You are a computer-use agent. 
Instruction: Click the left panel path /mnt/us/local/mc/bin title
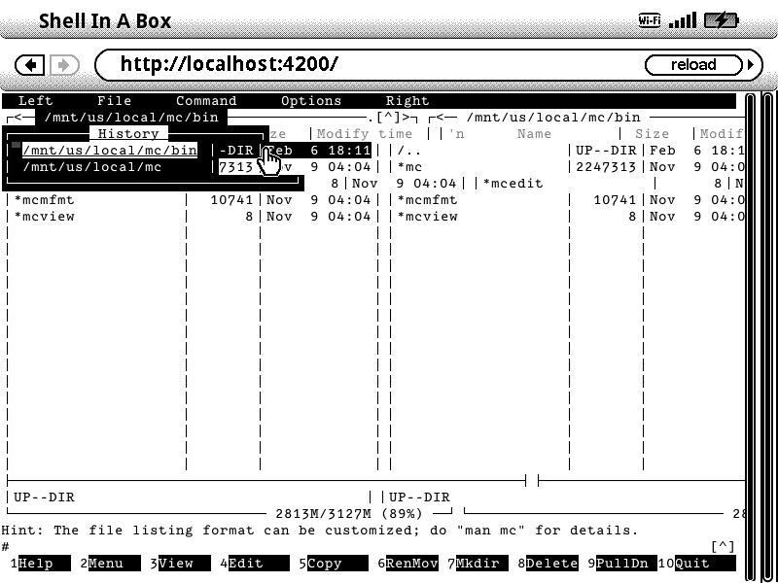tap(131, 118)
